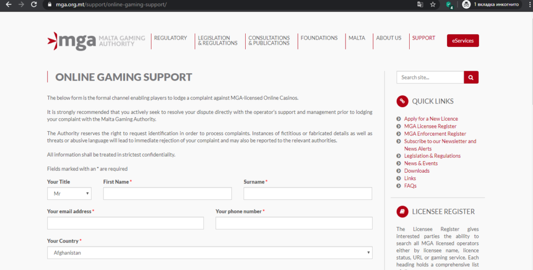Click the browser back arrow
The image size is (533, 270).
[x=8, y=4]
